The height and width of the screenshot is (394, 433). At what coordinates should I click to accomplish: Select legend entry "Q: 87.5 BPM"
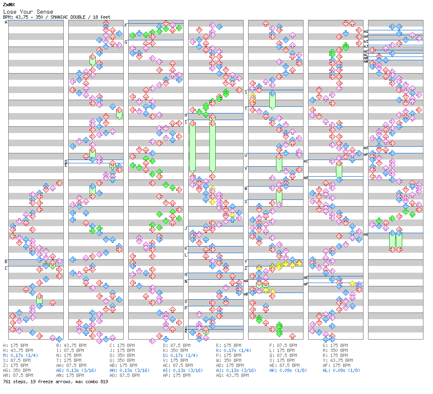tap(284, 355)
